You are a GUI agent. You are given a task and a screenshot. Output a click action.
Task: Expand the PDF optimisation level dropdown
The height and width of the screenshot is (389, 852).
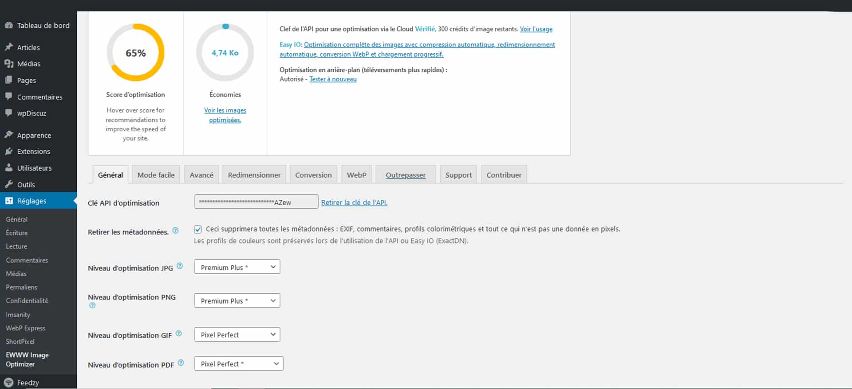pyautogui.click(x=238, y=364)
